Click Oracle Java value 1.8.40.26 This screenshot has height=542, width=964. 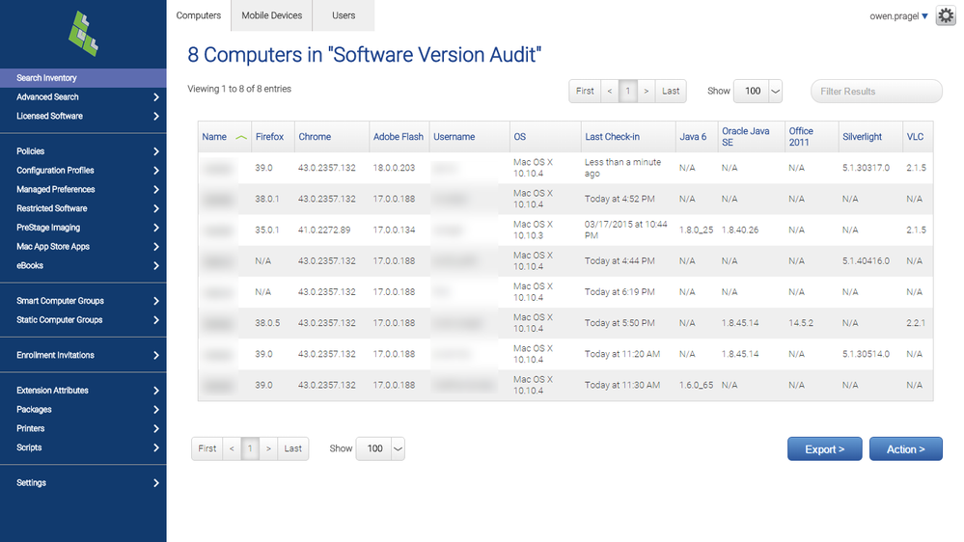tap(740, 230)
